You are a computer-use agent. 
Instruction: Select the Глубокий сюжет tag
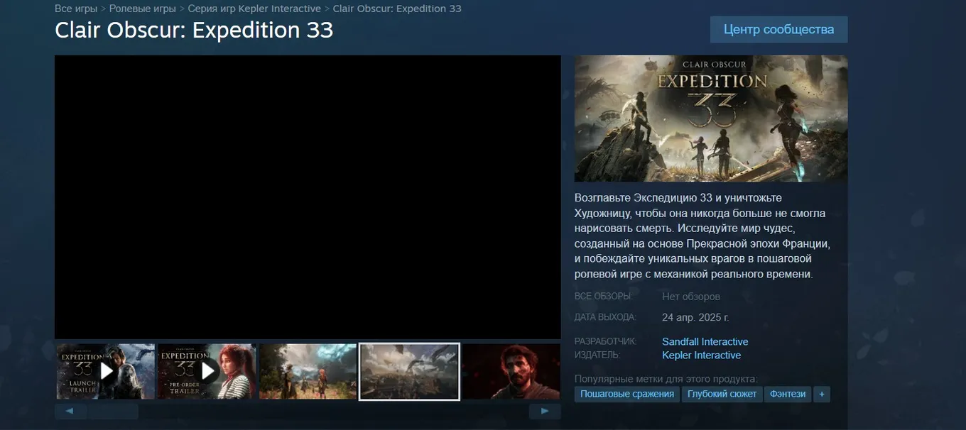pos(722,394)
